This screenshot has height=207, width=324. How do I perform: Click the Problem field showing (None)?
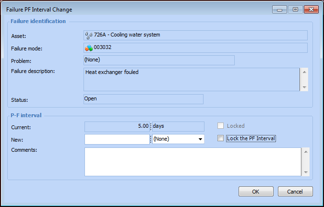coord(158,60)
